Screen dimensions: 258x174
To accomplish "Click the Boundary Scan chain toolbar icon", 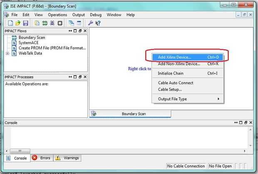I will 45,23.
